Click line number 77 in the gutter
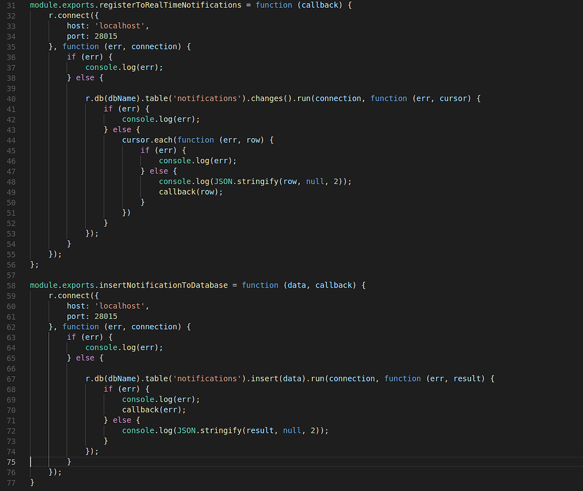This screenshot has height=491, width=583. 11,483
